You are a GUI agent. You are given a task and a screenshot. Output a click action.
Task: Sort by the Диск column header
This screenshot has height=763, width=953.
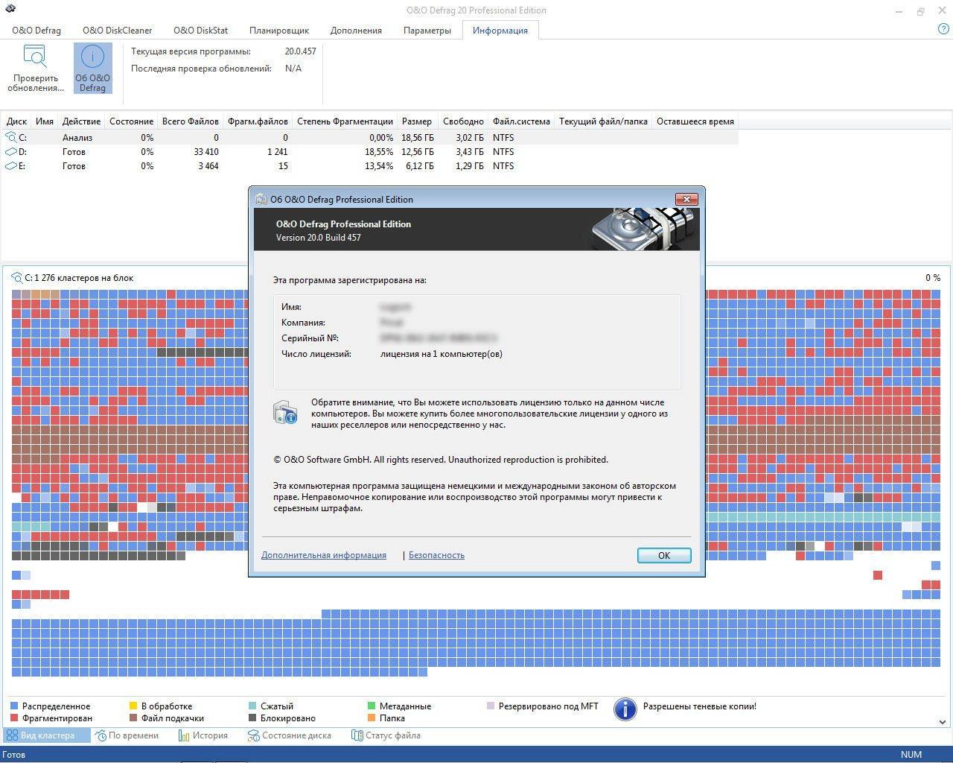tap(16, 121)
